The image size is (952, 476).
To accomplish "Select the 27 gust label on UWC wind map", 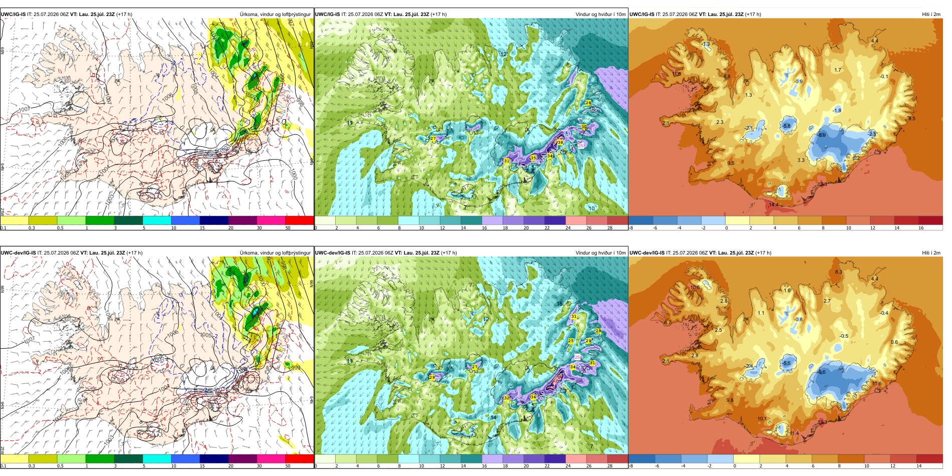I will tap(433, 138).
